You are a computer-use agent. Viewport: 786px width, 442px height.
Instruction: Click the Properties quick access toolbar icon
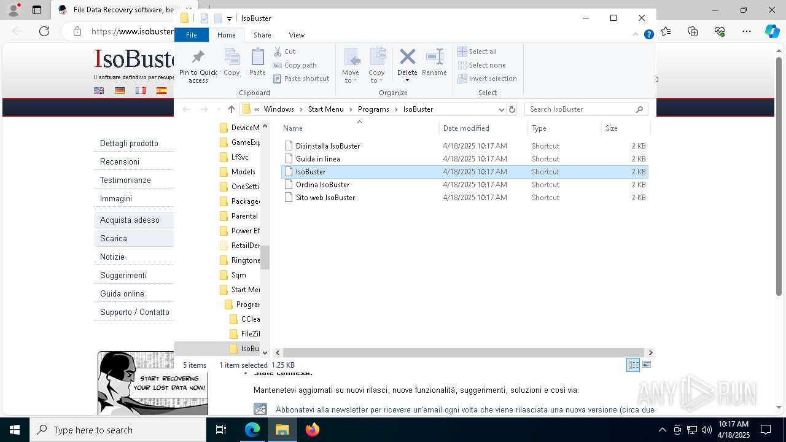204,18
